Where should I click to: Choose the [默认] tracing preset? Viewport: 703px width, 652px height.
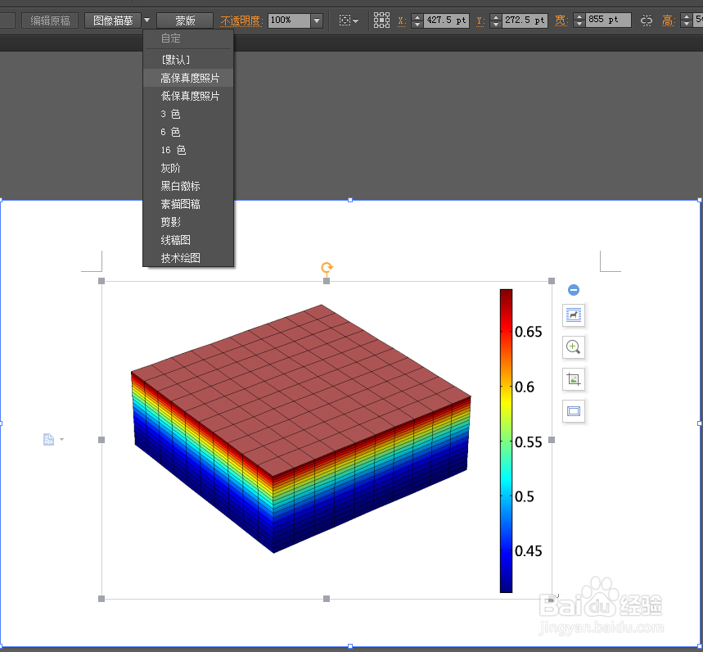click(x=188, y=60)
